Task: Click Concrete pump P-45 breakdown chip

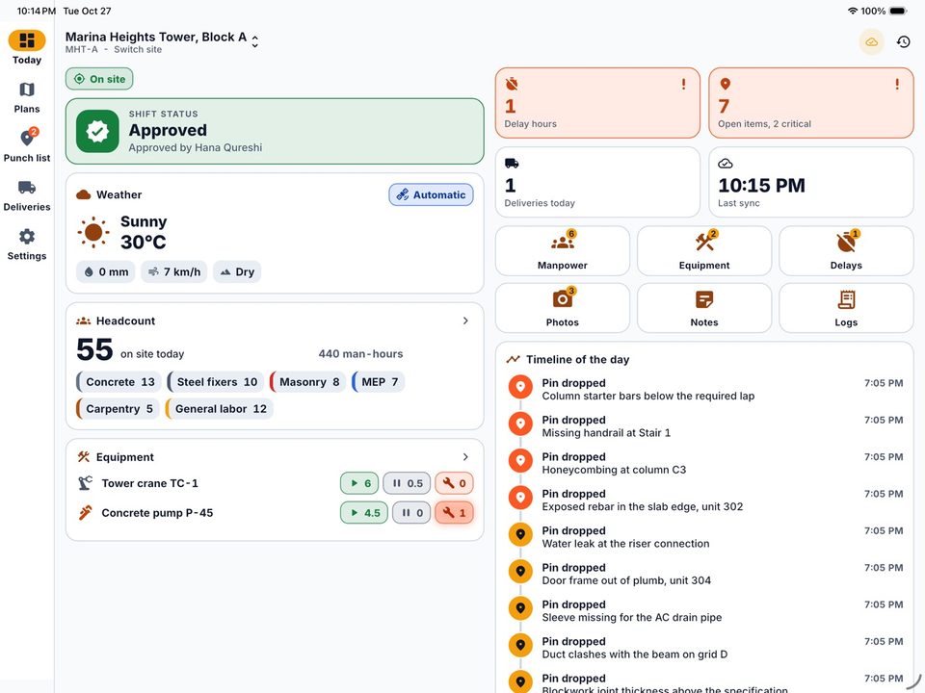Action: (454, 513)
